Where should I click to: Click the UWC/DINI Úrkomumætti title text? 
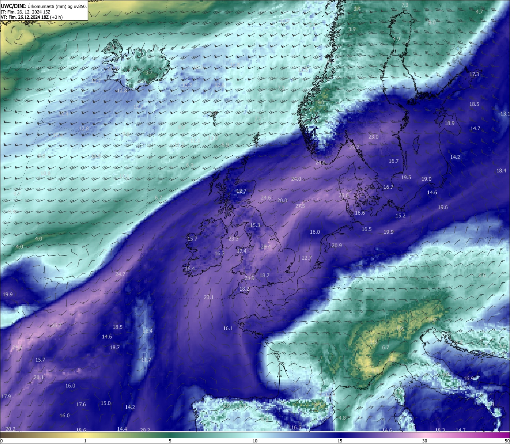tap(44, 6)
